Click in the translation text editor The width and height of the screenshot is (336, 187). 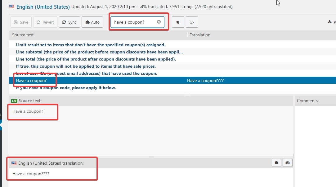[x=151, y=177]
